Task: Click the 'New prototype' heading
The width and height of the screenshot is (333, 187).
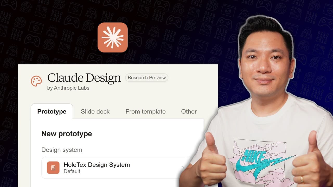Action: point(67,134)
